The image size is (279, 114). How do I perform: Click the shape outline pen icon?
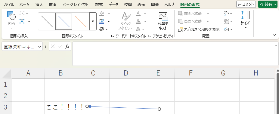tap(102, 21)
